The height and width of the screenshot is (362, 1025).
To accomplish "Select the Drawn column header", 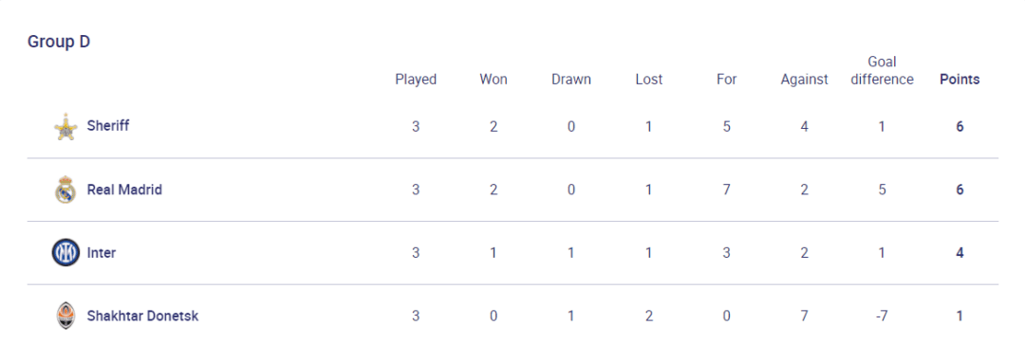I will click(571, 80).
